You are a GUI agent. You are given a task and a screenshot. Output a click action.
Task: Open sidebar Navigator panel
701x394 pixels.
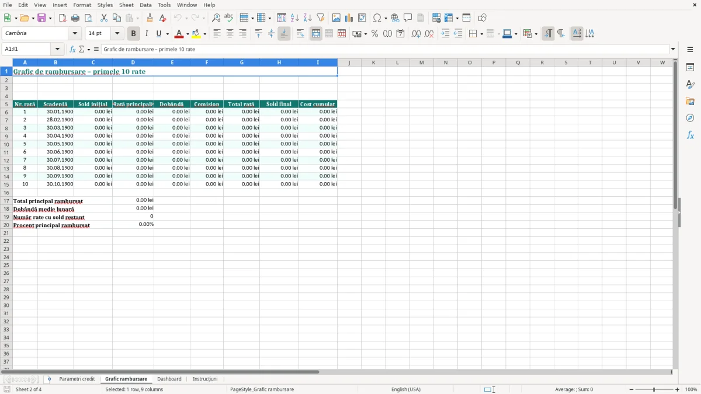690,118
